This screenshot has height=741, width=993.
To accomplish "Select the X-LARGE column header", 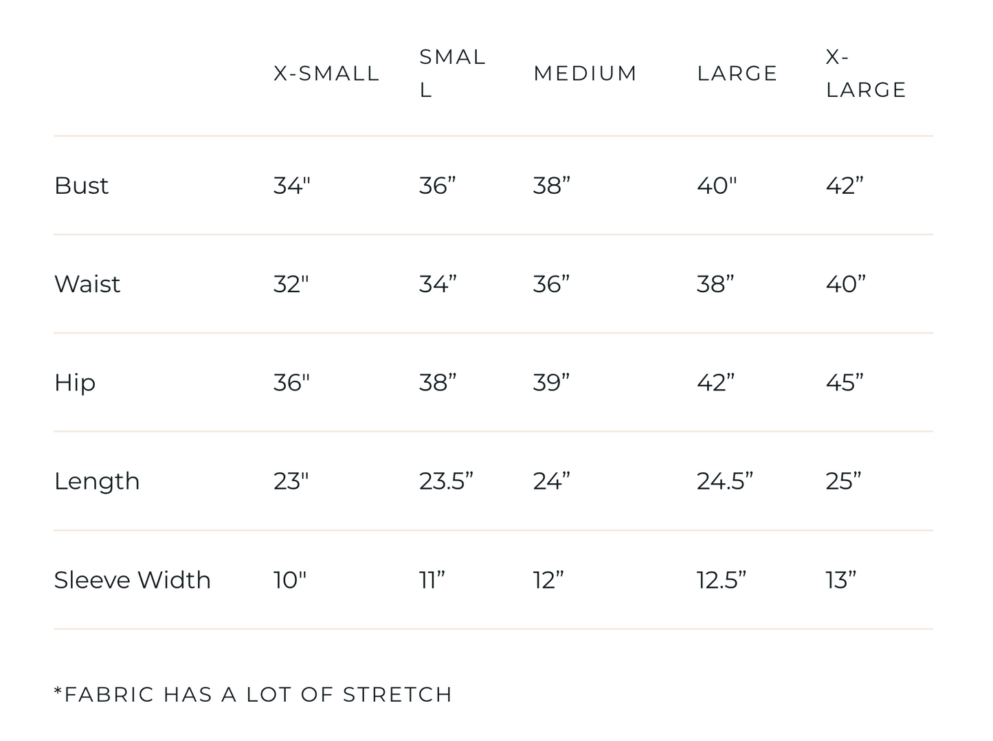I will [866, 73].
